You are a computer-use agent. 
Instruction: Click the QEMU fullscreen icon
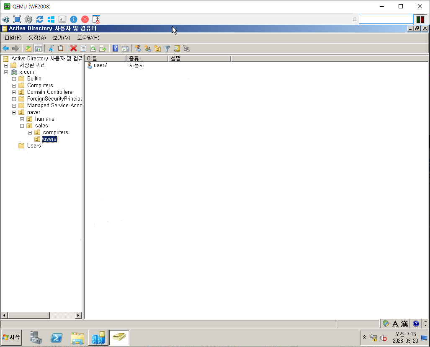click(17, 20)
